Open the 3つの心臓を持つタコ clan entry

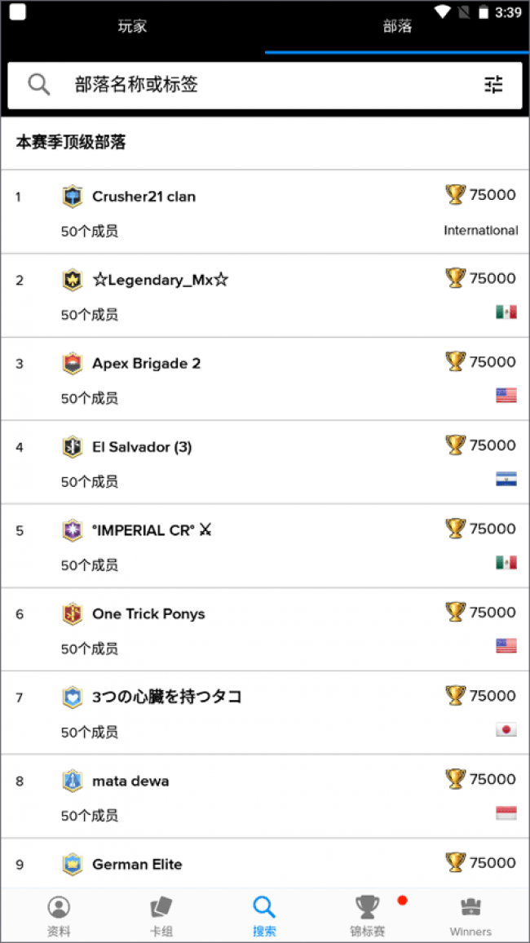[x=166, y=697]
